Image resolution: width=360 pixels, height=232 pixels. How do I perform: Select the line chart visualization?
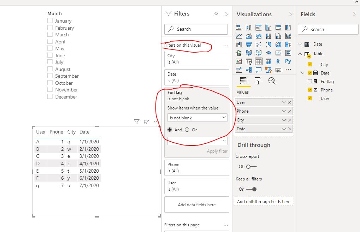[x=239, y=36]
